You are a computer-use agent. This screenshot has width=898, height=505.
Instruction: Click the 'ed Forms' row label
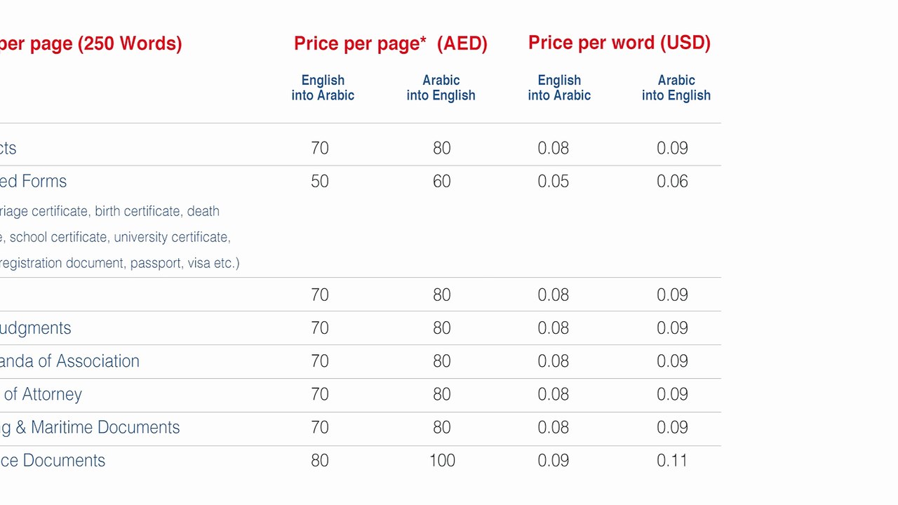(33, 181)
